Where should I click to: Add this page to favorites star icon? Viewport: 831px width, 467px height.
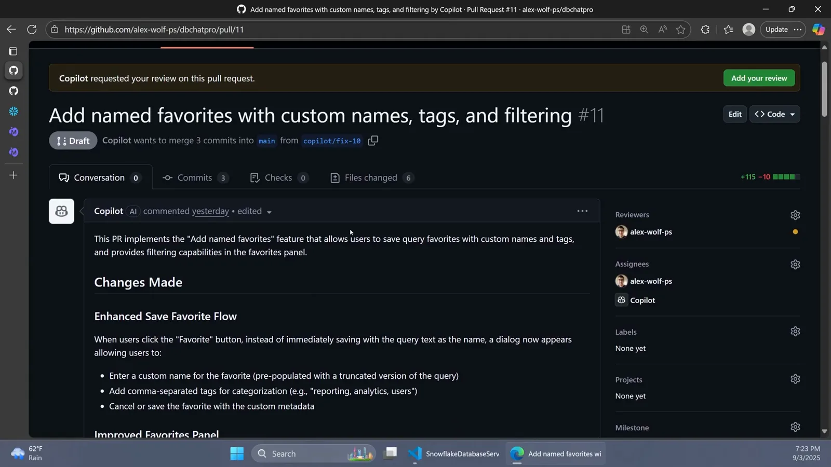click(680, 30)
